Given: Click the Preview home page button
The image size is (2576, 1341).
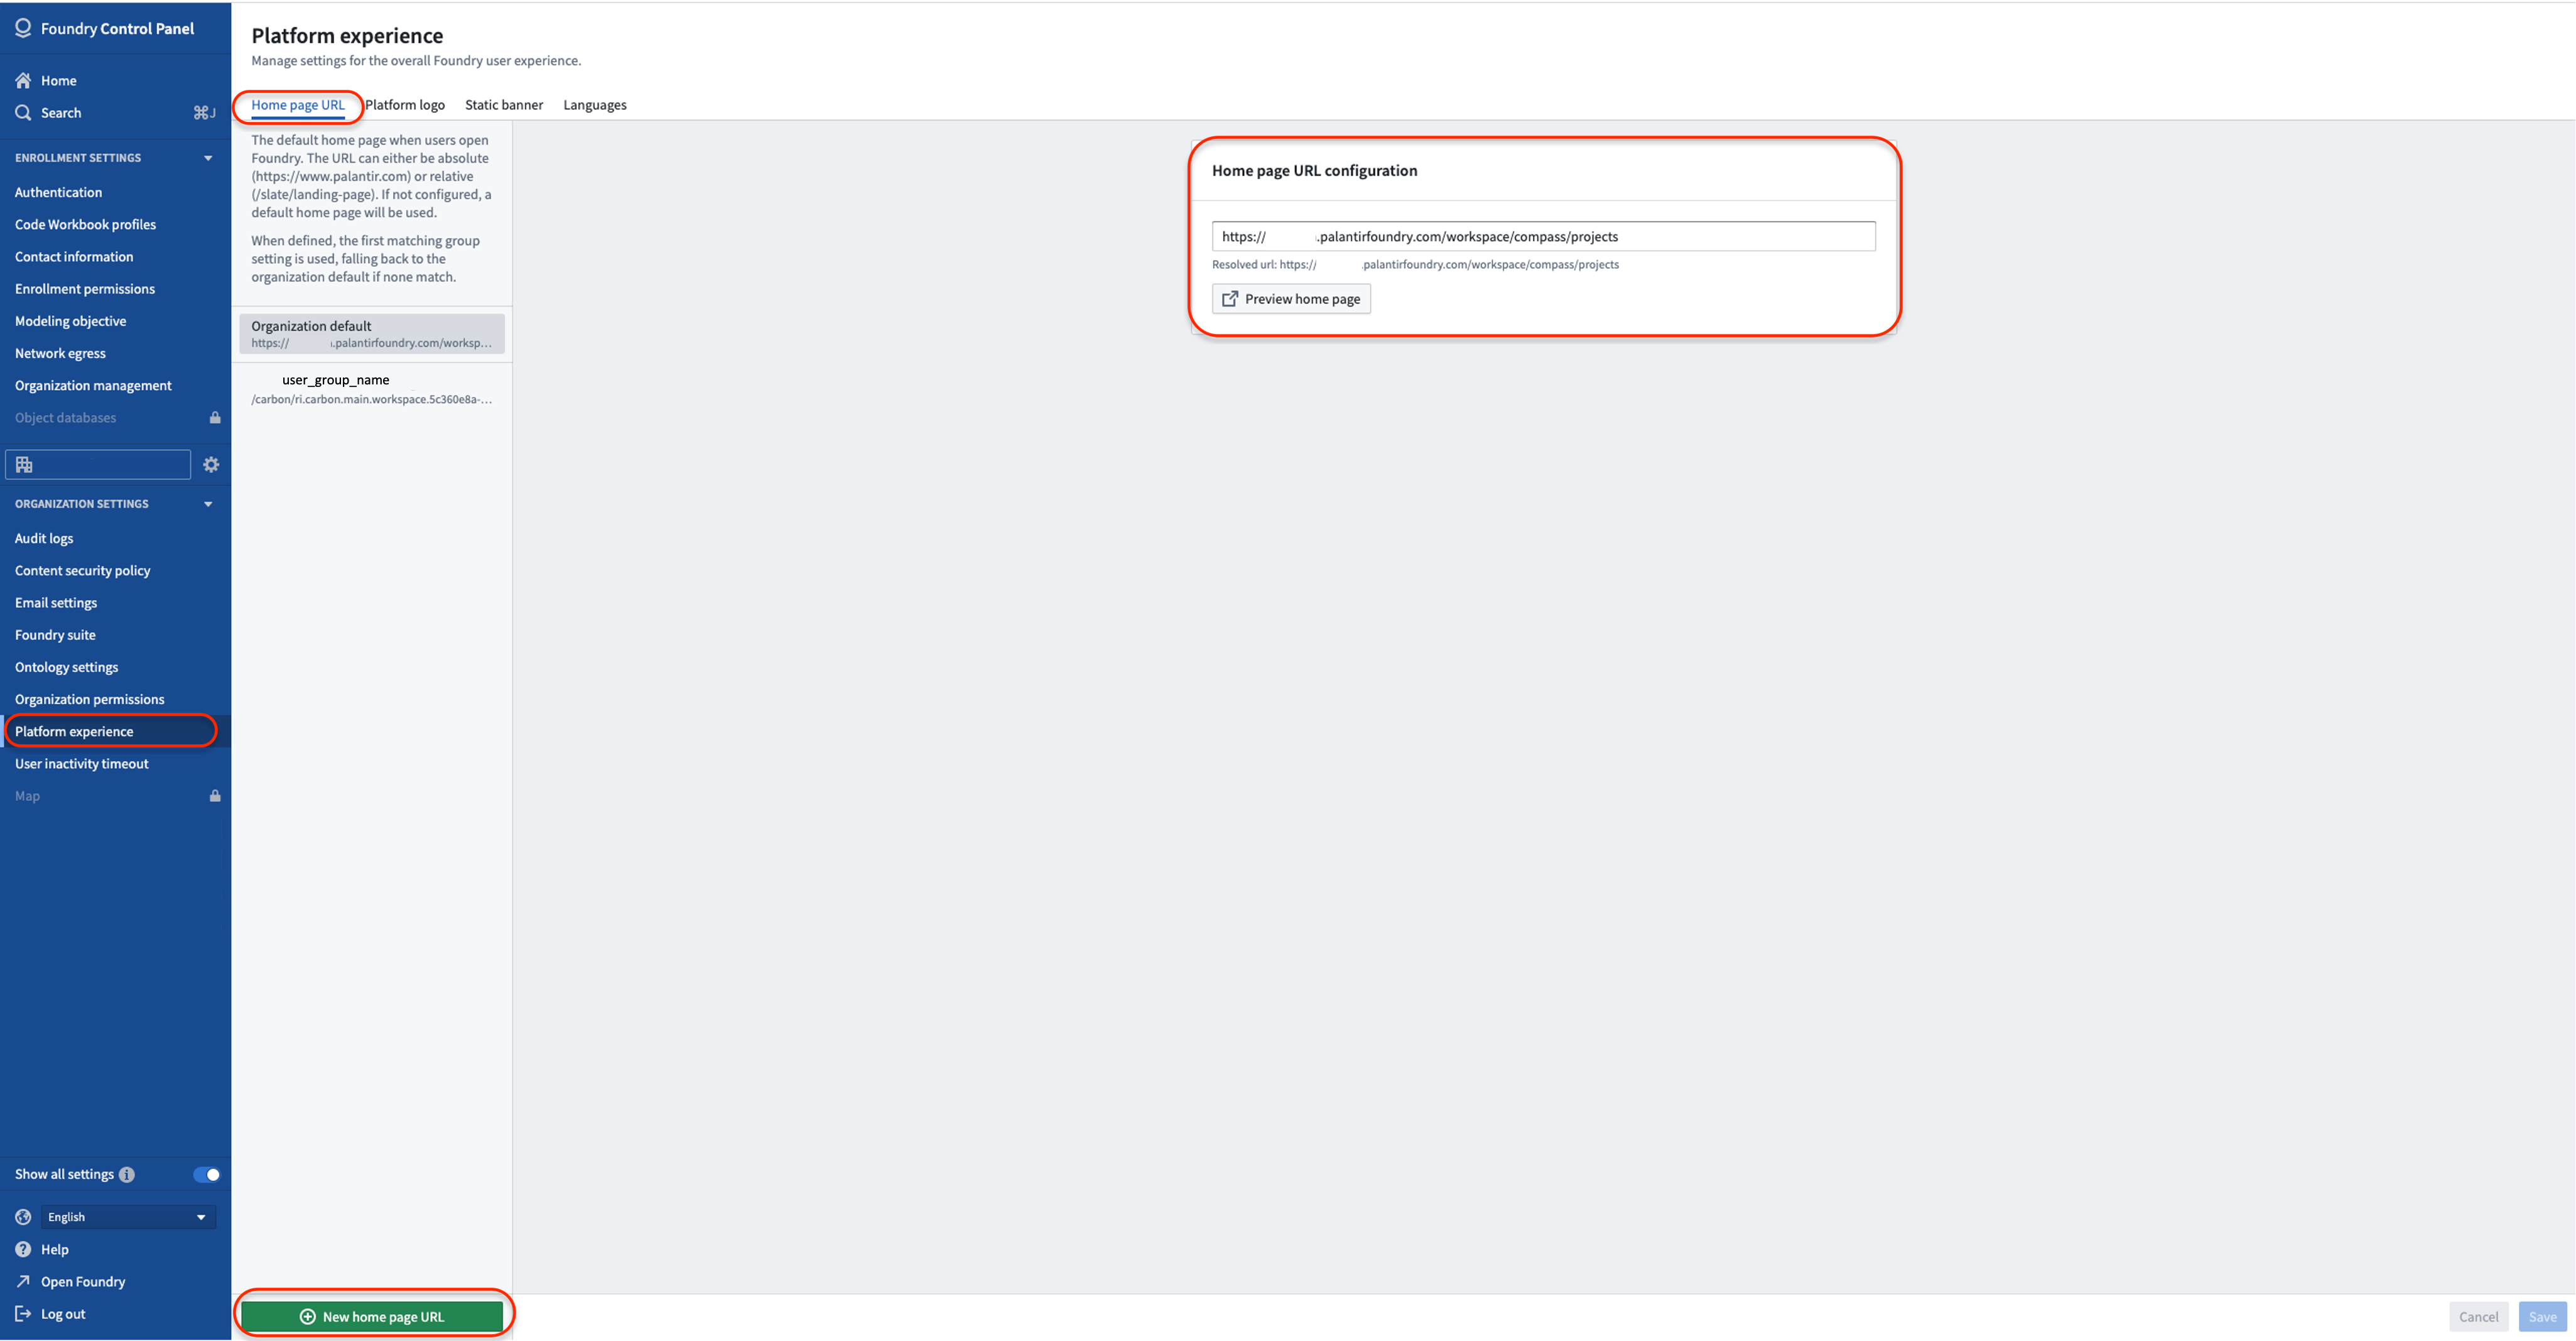Looking at the screenshot, I should [1291, 298].
